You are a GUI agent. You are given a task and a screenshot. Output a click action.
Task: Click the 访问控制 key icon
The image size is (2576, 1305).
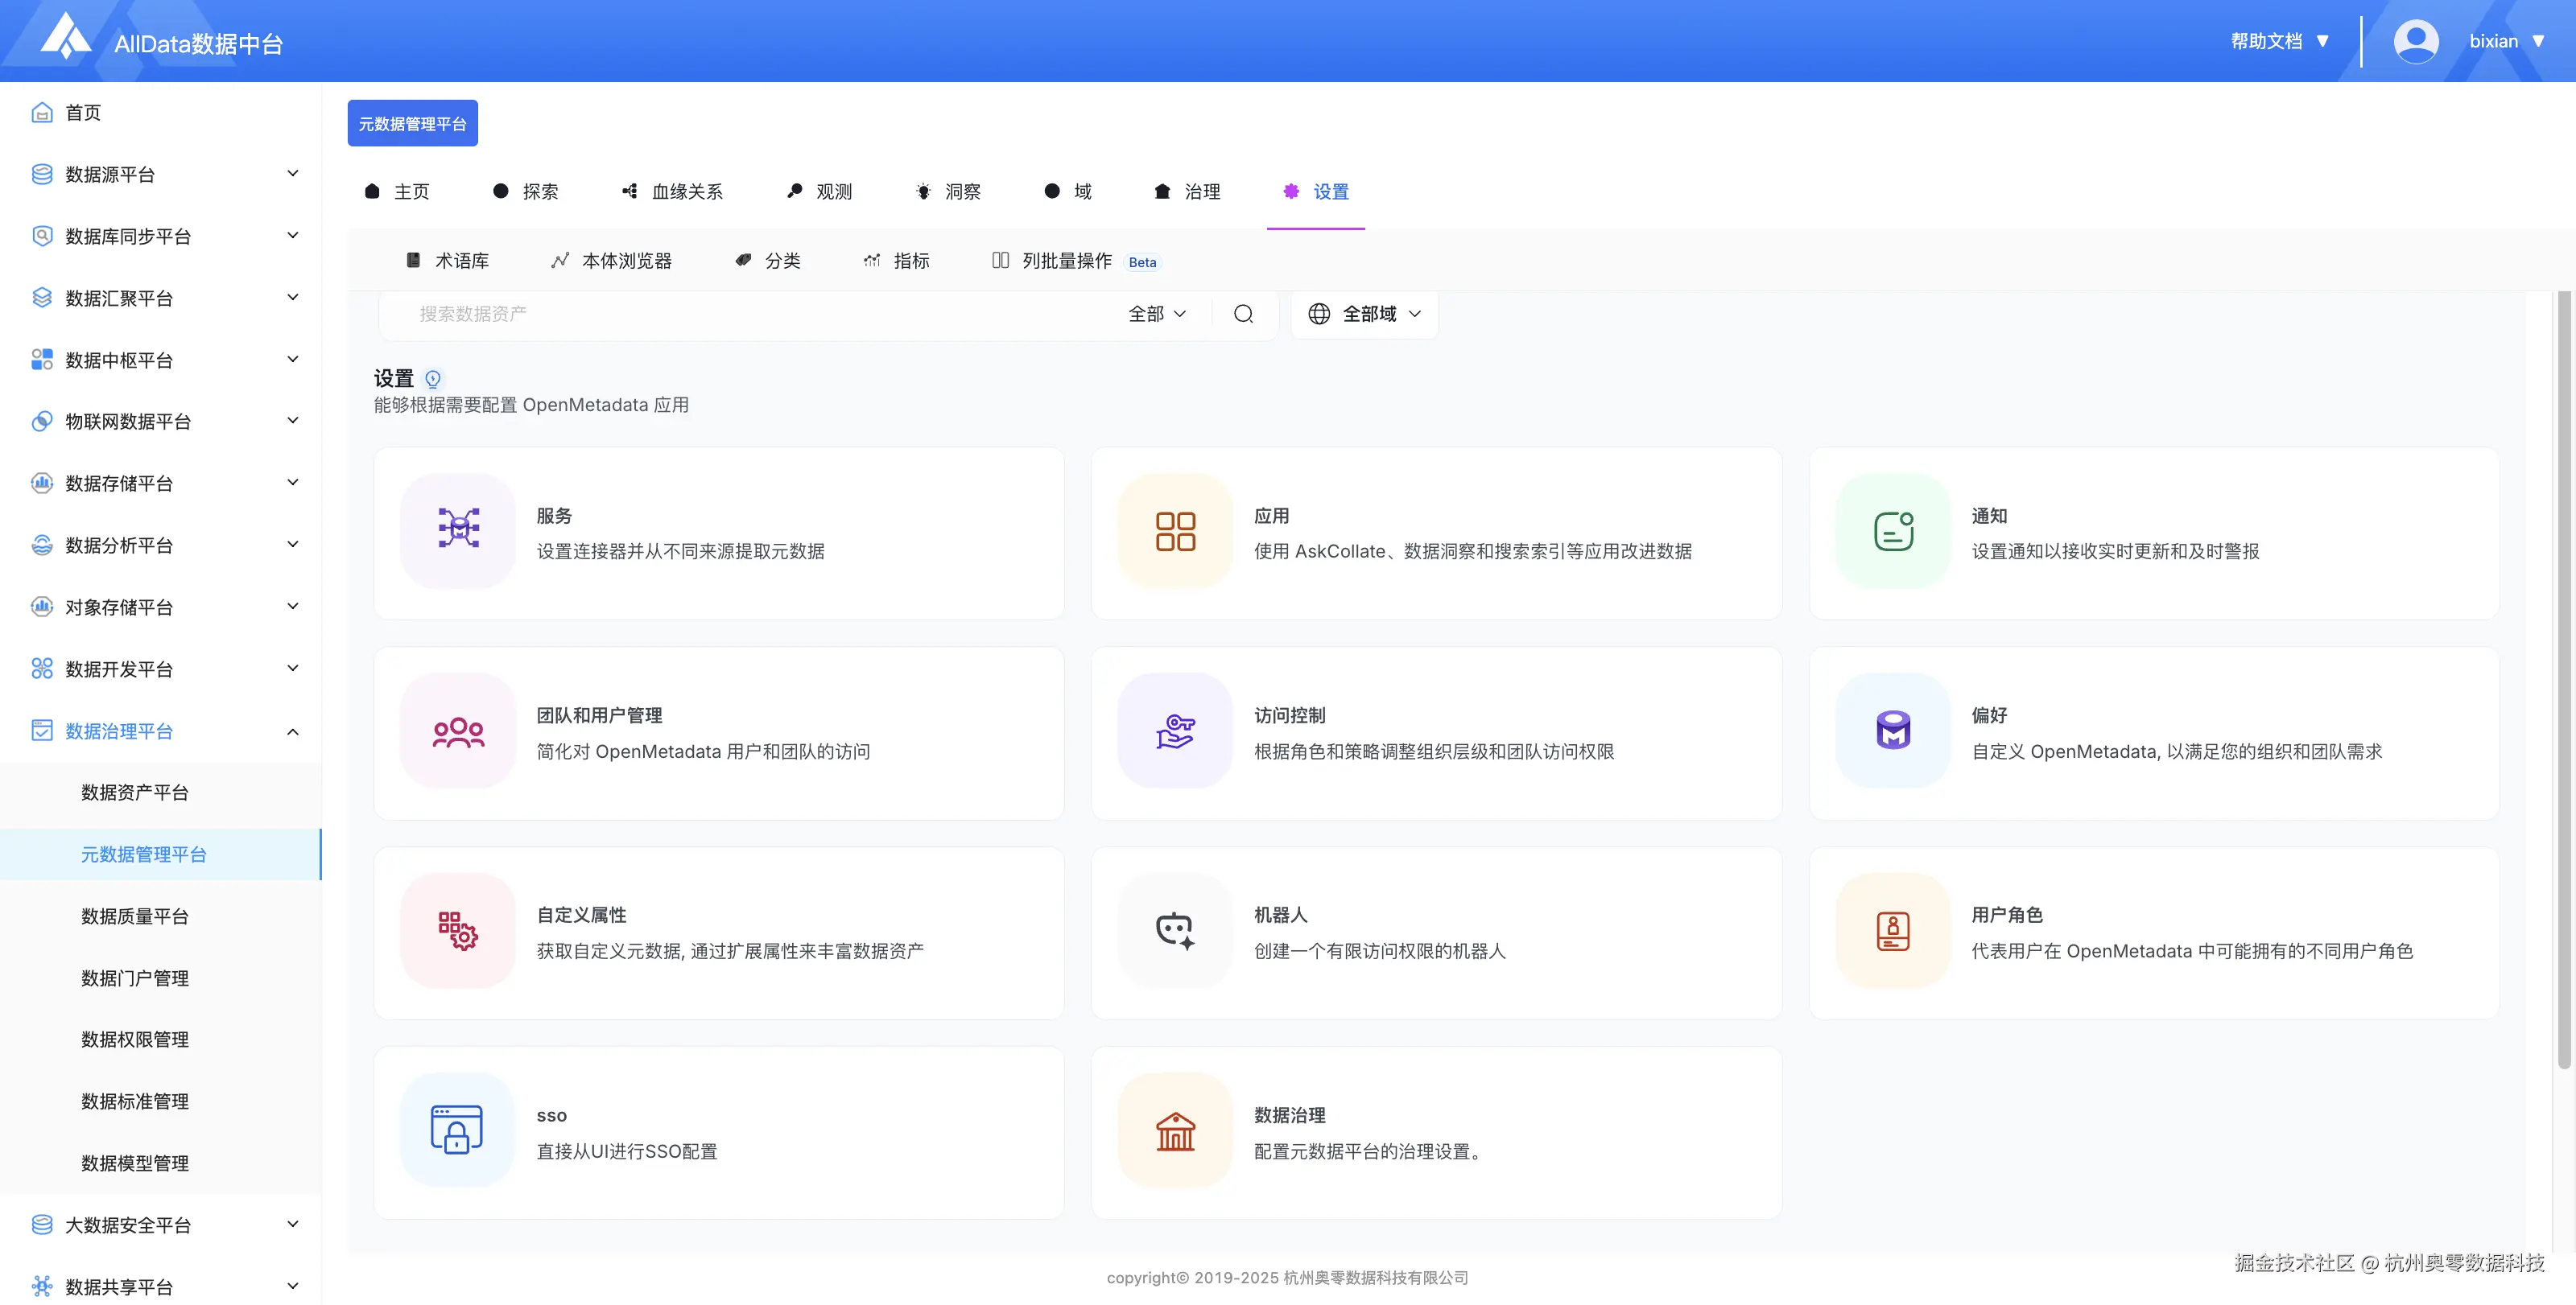(1175, 731)
